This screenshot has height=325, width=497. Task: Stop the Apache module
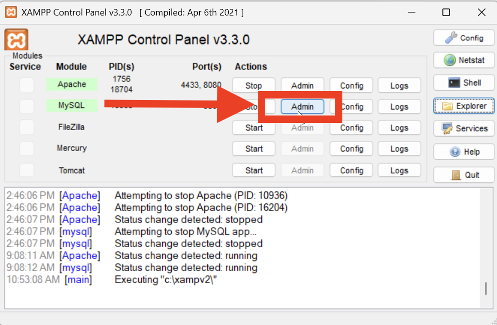[x=254, y=85]
